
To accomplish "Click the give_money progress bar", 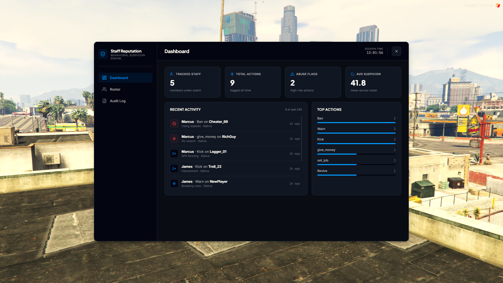I will click(356, 154).
